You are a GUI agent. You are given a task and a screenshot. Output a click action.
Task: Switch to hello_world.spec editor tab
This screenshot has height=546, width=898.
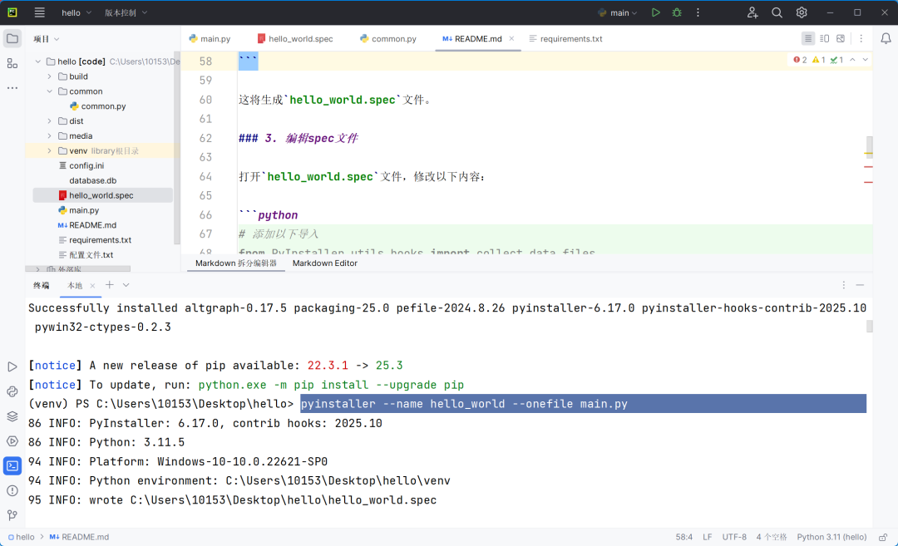tap(295, 39)
